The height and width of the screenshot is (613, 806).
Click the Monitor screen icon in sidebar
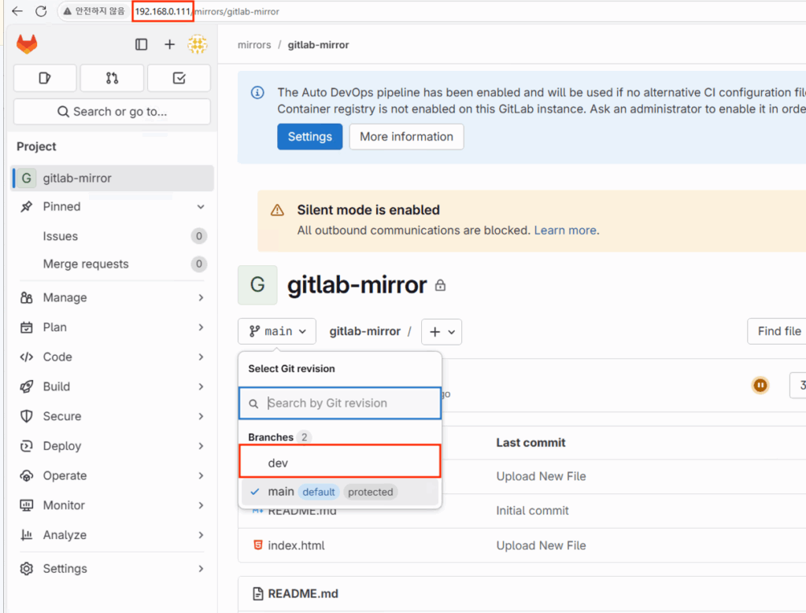tap(26, 505)
